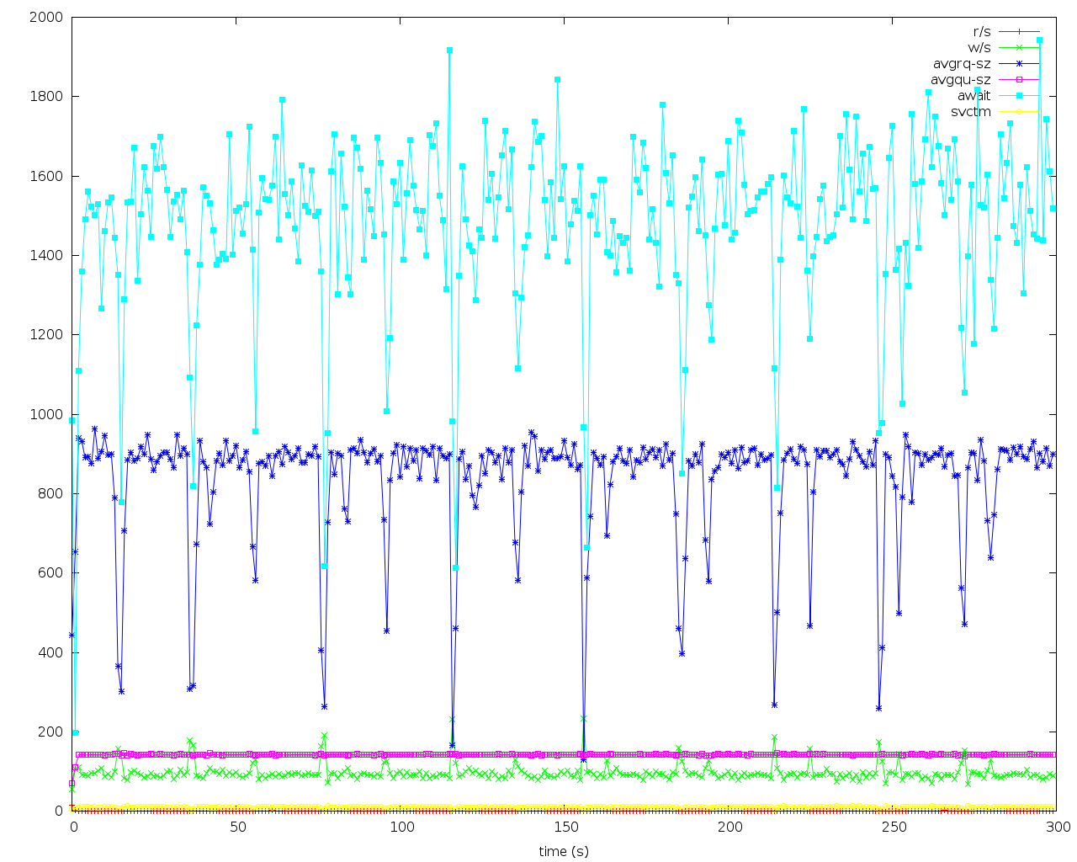Click the avgrq-sz legend label

[962, 64]
